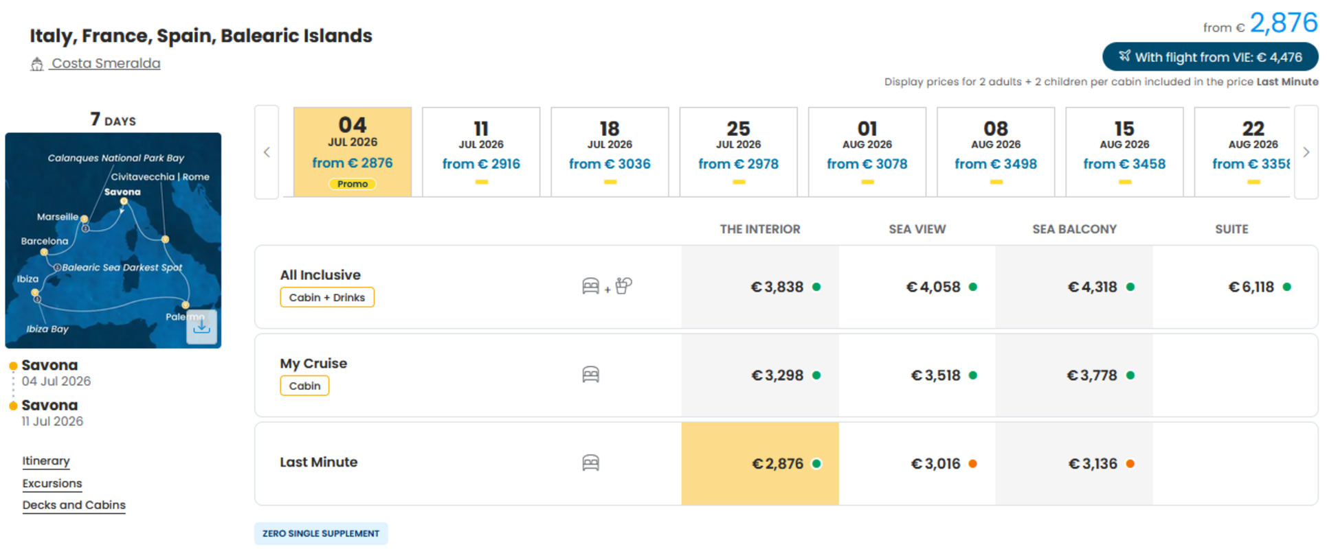This screenshot has width=1327, height=549.
Task: Select Last Minute interior price €2,876
Action: tap(760, 464)
